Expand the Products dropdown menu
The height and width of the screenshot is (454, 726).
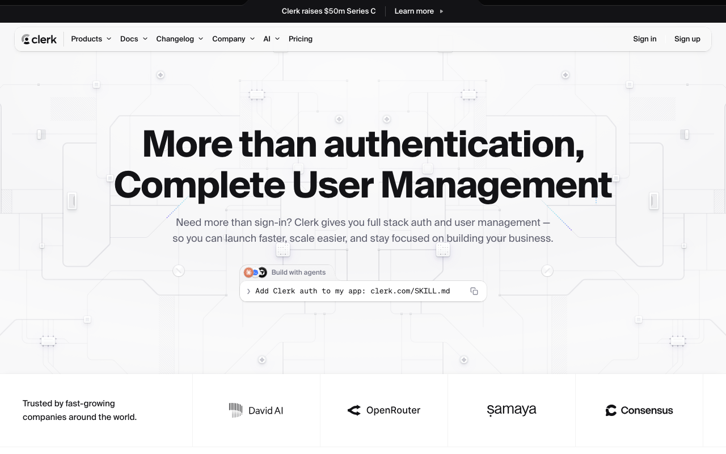91,39
